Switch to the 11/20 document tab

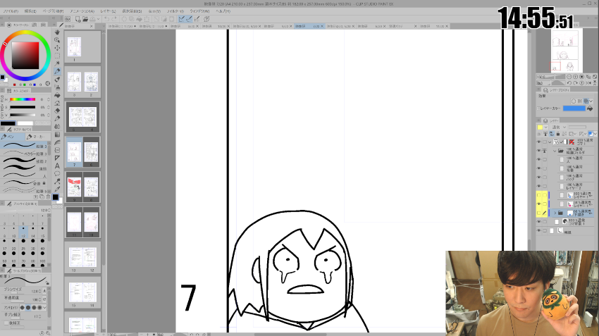[x=433, y=26]
